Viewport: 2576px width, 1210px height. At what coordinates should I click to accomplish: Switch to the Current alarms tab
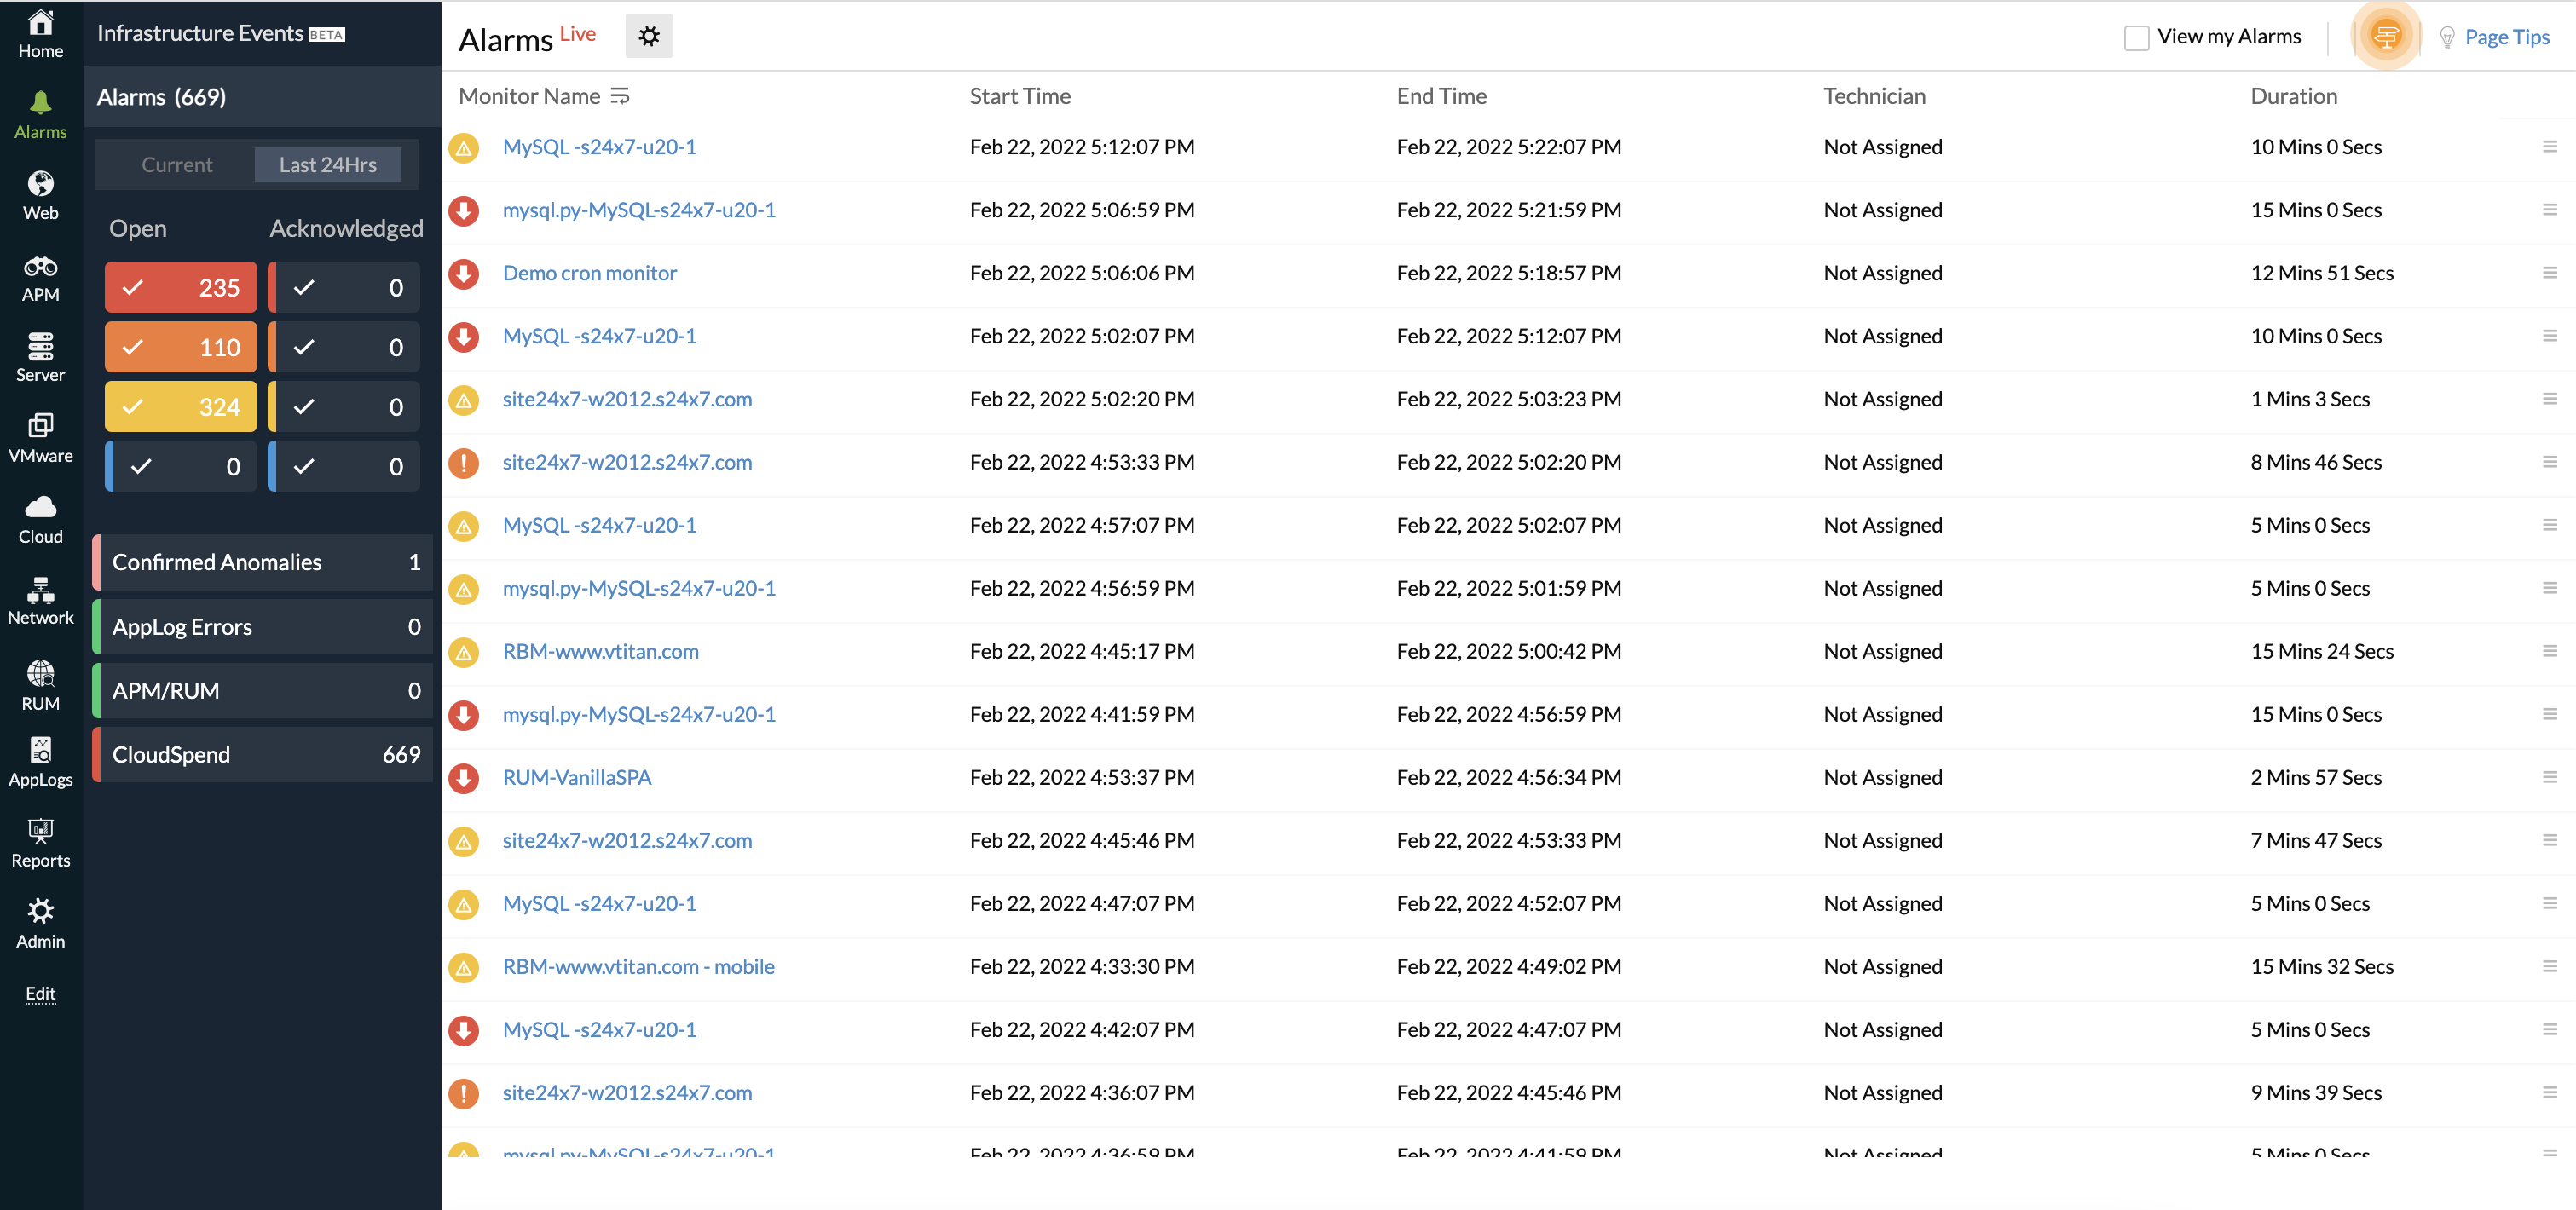pos(176,165)
